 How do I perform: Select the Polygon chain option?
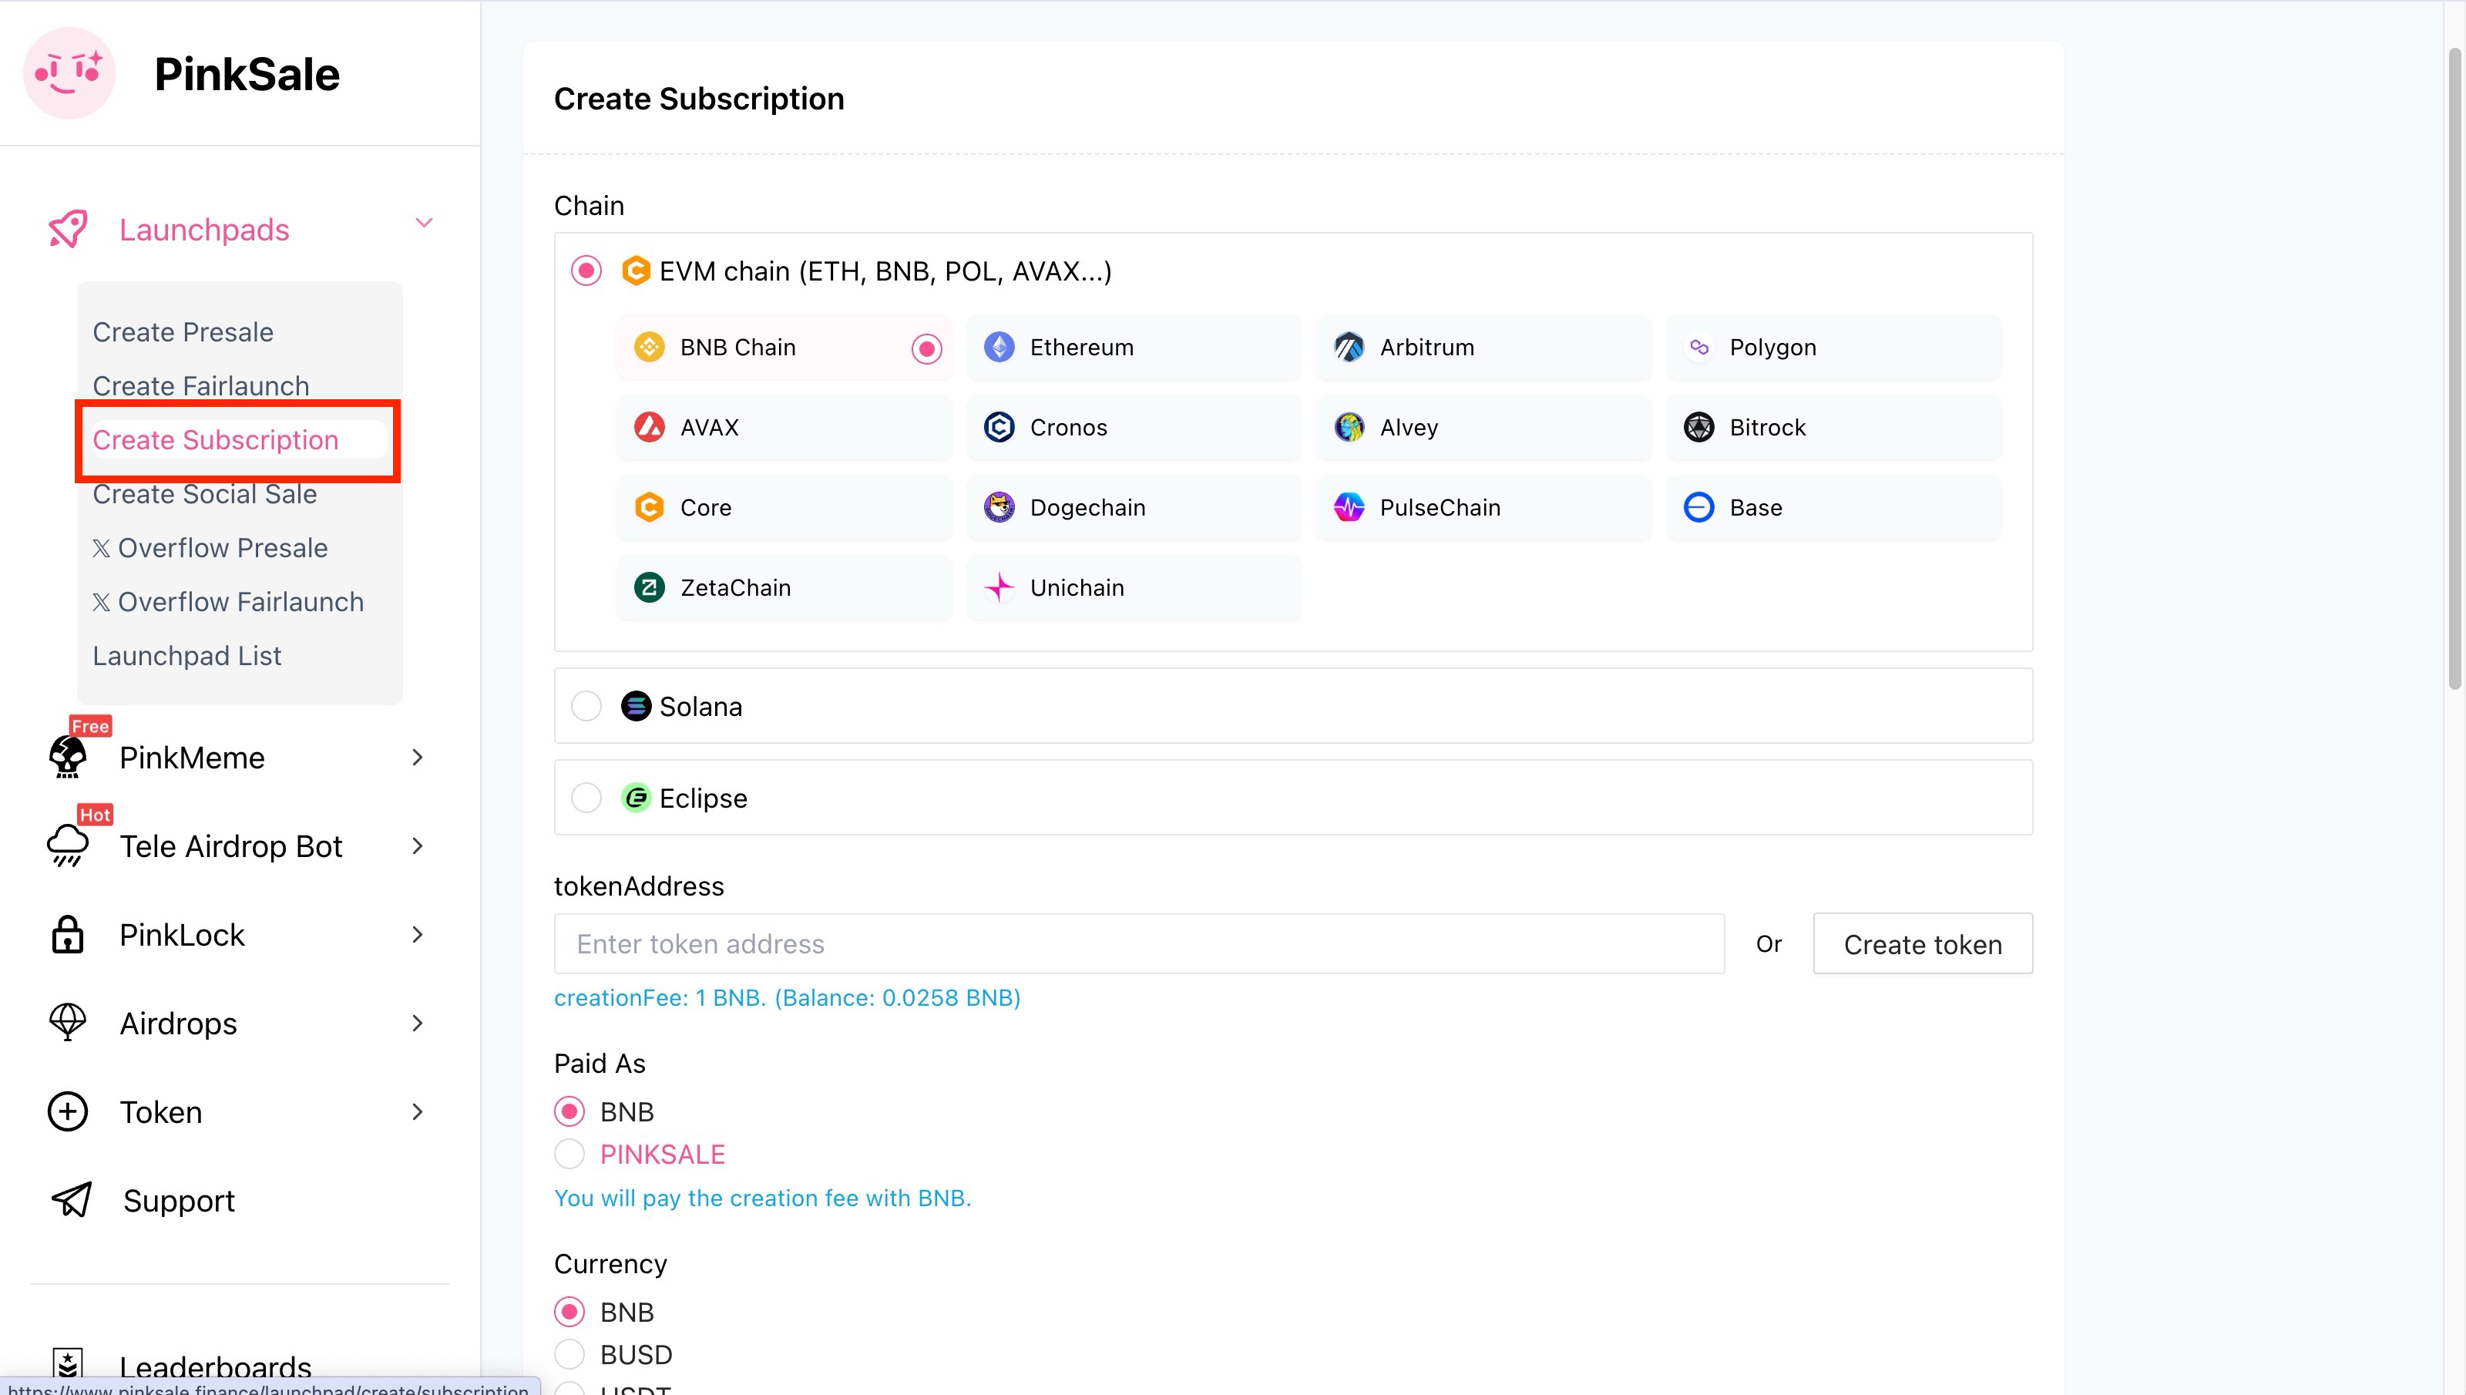(1833, 347)
